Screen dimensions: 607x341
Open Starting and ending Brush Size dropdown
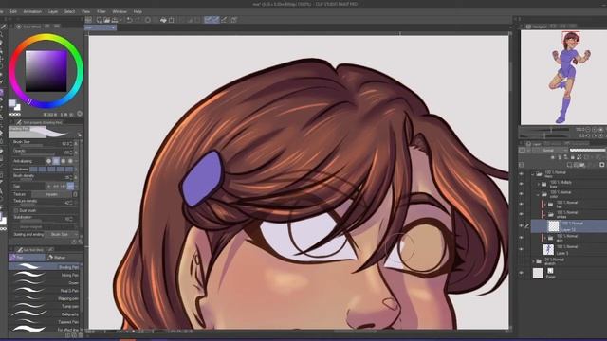61,234
